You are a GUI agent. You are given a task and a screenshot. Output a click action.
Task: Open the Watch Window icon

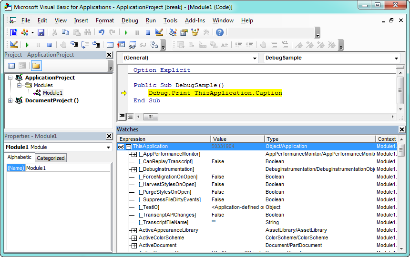[x=132, y=45]
